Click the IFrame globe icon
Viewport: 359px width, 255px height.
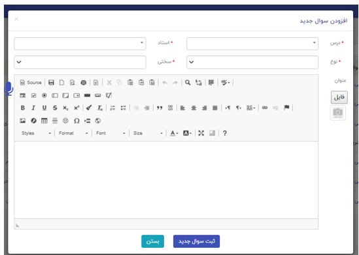[98, 121]
